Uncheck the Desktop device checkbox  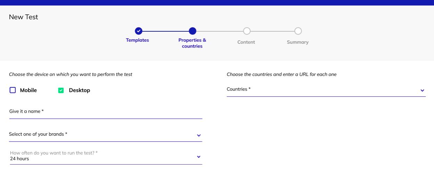pyautogui.click(x=61, y=90)
